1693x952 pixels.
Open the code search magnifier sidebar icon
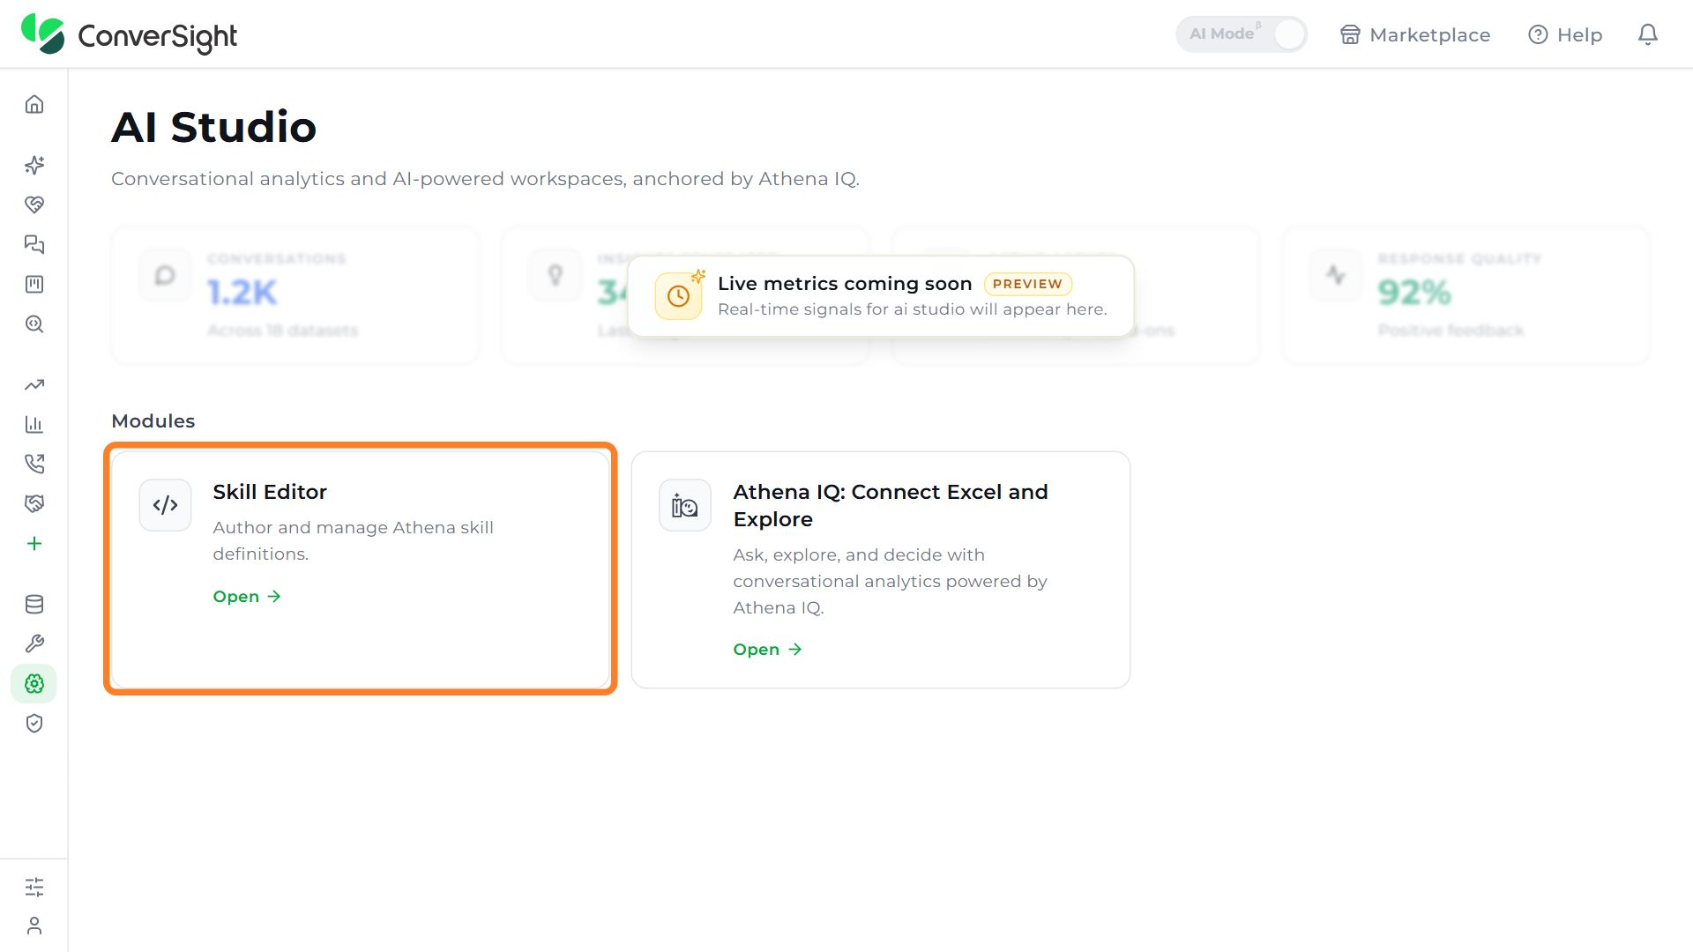tap(34, 324)
